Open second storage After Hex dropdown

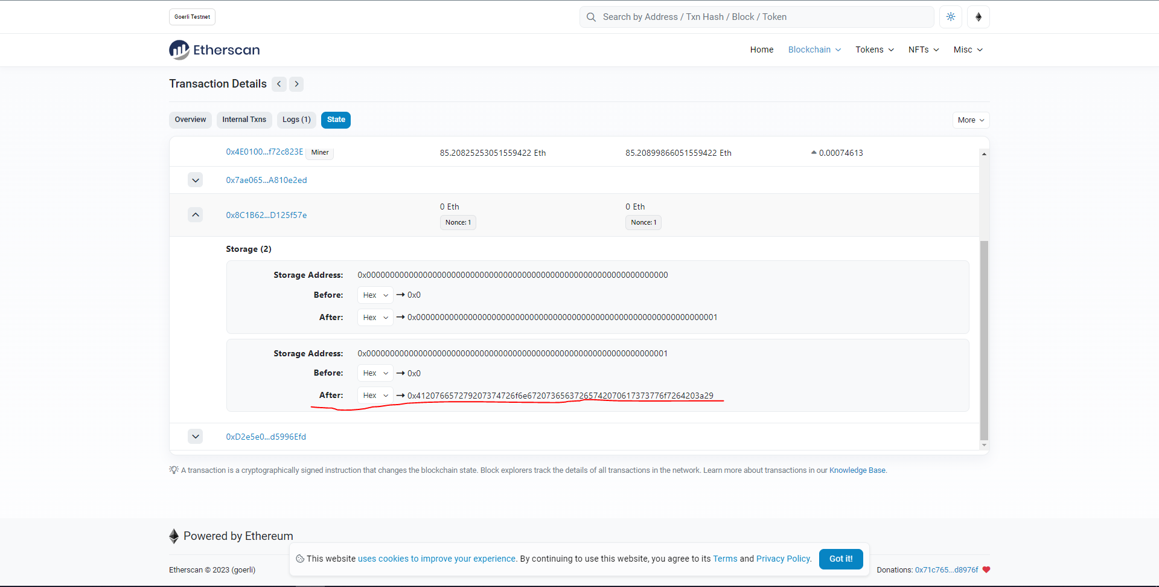(375, 396)
